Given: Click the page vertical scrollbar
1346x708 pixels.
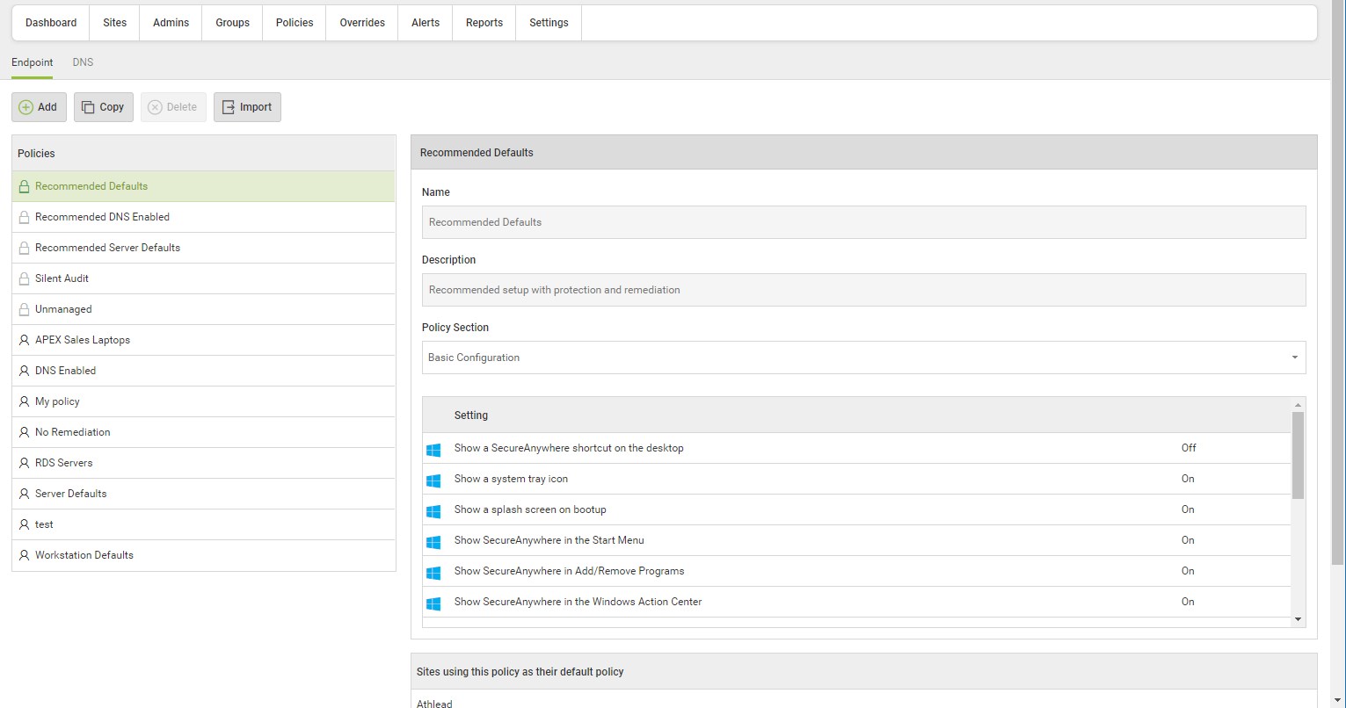Looking at the screenshot, I should (x=1338, y=281).
